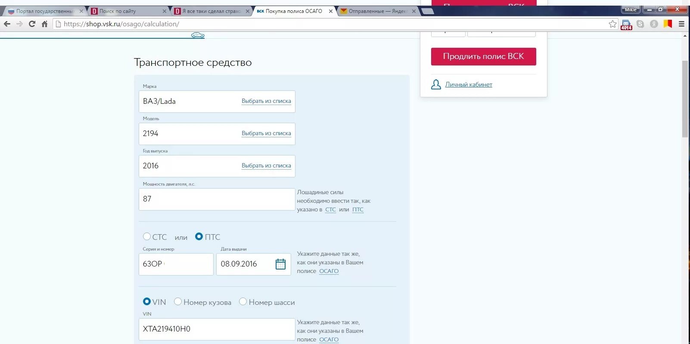
Task: Select the VIN radio button
Action: [147, 301]
